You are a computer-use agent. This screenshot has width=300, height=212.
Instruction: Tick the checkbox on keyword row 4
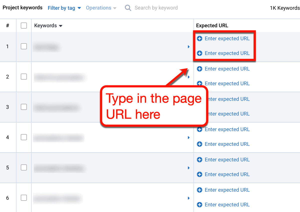pos(24,137)
